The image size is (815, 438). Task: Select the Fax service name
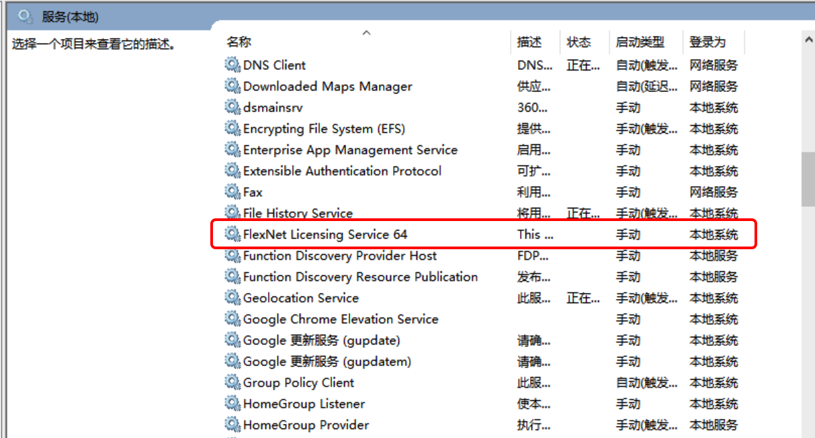pos(253,192)
